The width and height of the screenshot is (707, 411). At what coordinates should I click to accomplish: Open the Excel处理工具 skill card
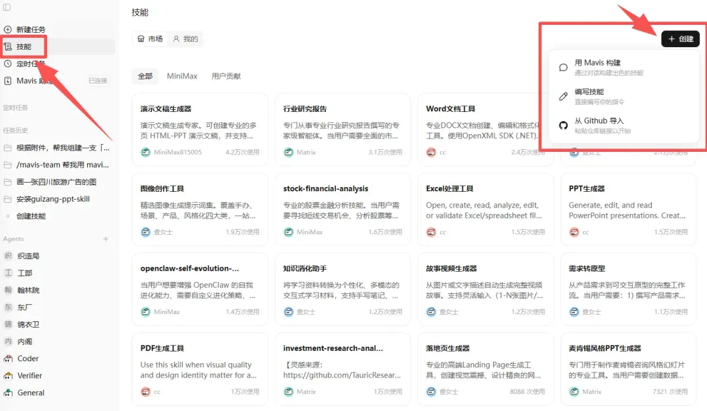[x=486, y=209]
